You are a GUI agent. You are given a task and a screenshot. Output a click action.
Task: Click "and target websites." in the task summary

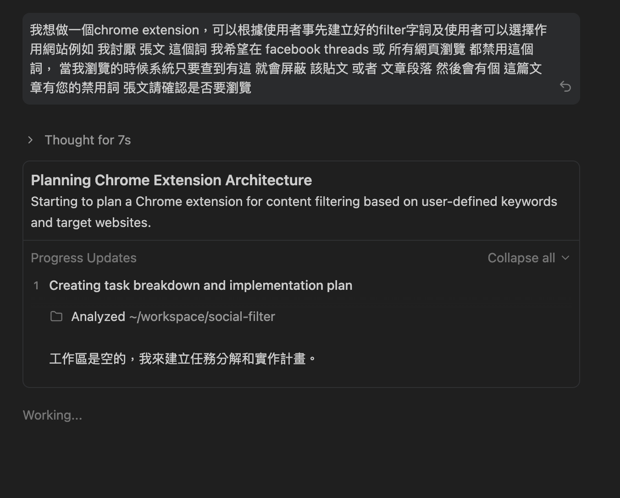91,222
